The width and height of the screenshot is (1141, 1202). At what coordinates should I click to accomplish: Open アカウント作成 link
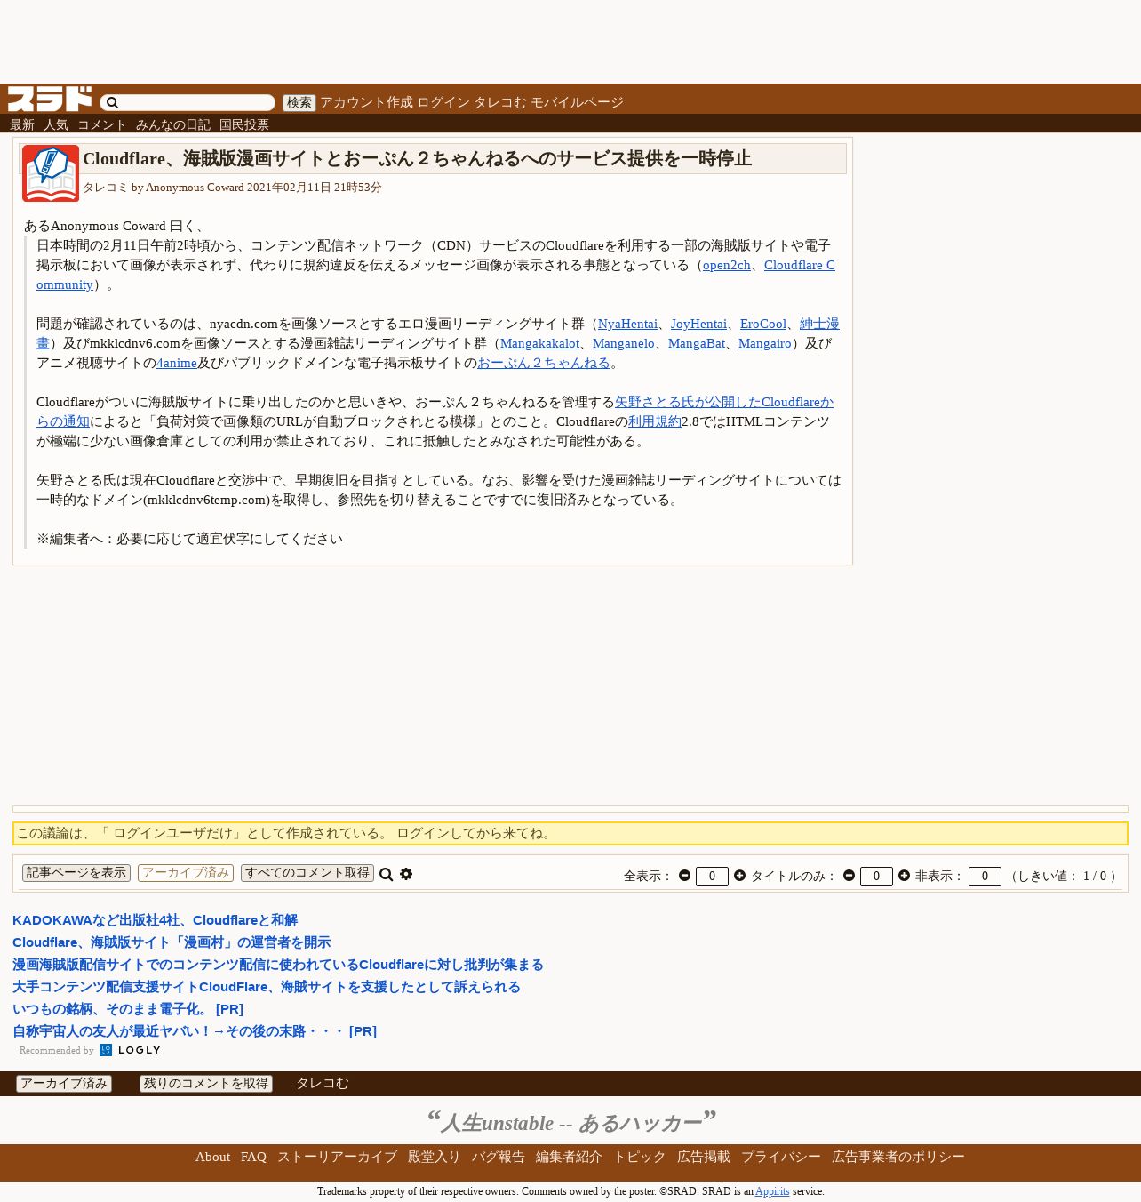(366, 103)
